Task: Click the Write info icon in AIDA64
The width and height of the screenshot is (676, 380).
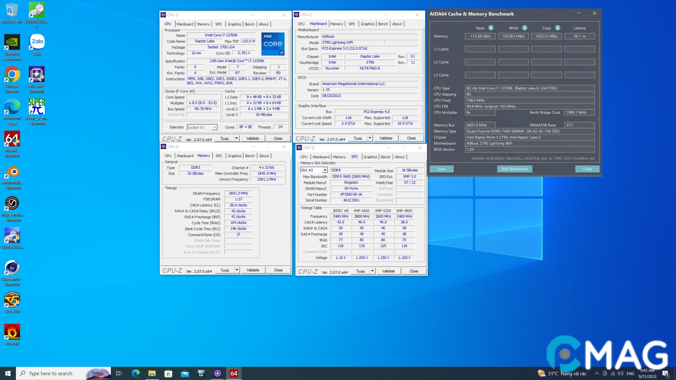Action: pyautogui.click(x=524, y=28)
